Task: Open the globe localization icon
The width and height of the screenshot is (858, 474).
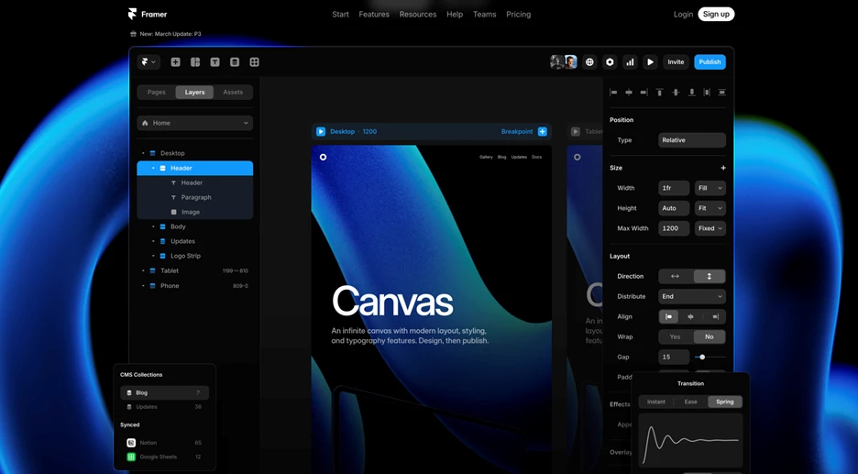Action: 589,62
